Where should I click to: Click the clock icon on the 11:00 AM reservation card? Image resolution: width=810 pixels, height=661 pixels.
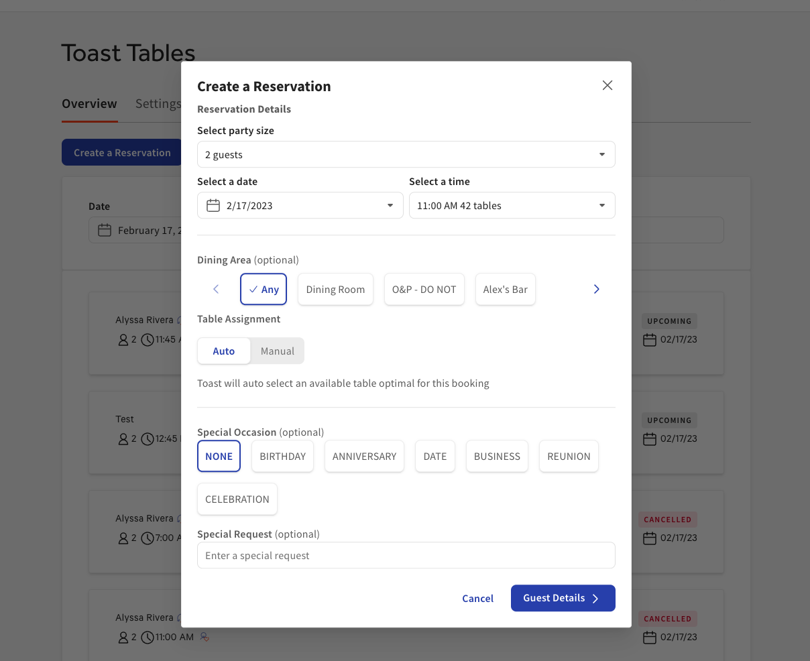pos(148,637)
